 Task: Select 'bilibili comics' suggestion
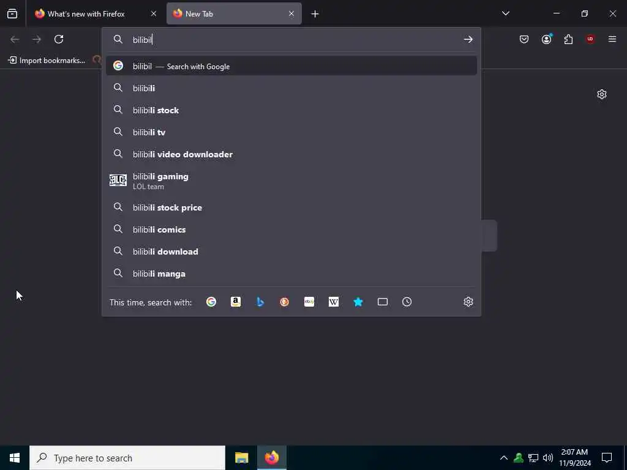291,229
